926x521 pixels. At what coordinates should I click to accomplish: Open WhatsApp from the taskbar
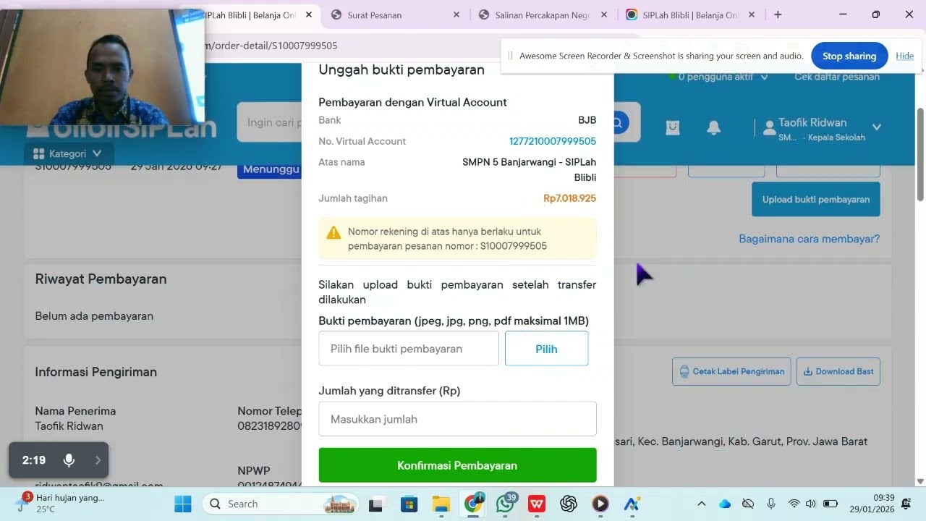(x=505, y=504)
